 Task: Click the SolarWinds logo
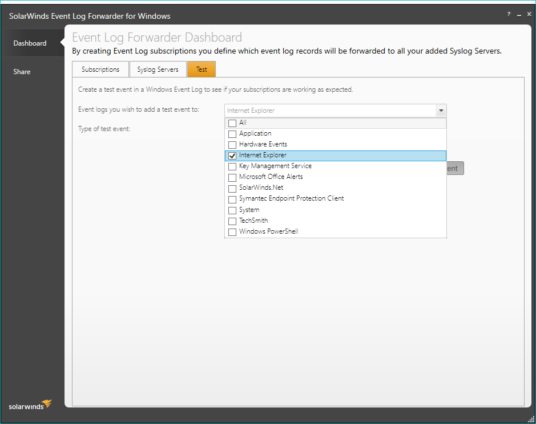tap(30, 405)
